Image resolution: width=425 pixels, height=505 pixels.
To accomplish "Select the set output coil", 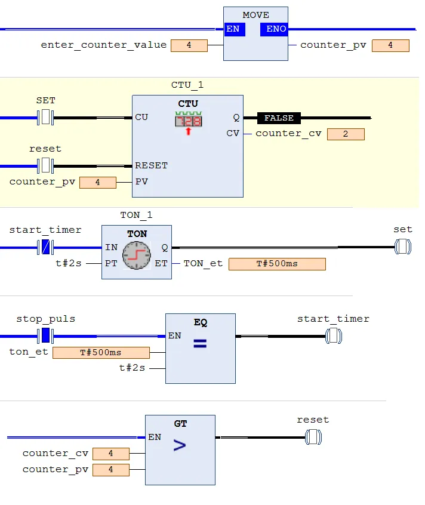I will 403,247.
